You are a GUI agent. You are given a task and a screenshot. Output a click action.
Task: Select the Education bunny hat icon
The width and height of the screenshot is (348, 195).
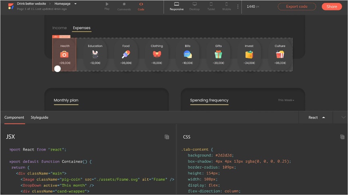tap(95, 54)
